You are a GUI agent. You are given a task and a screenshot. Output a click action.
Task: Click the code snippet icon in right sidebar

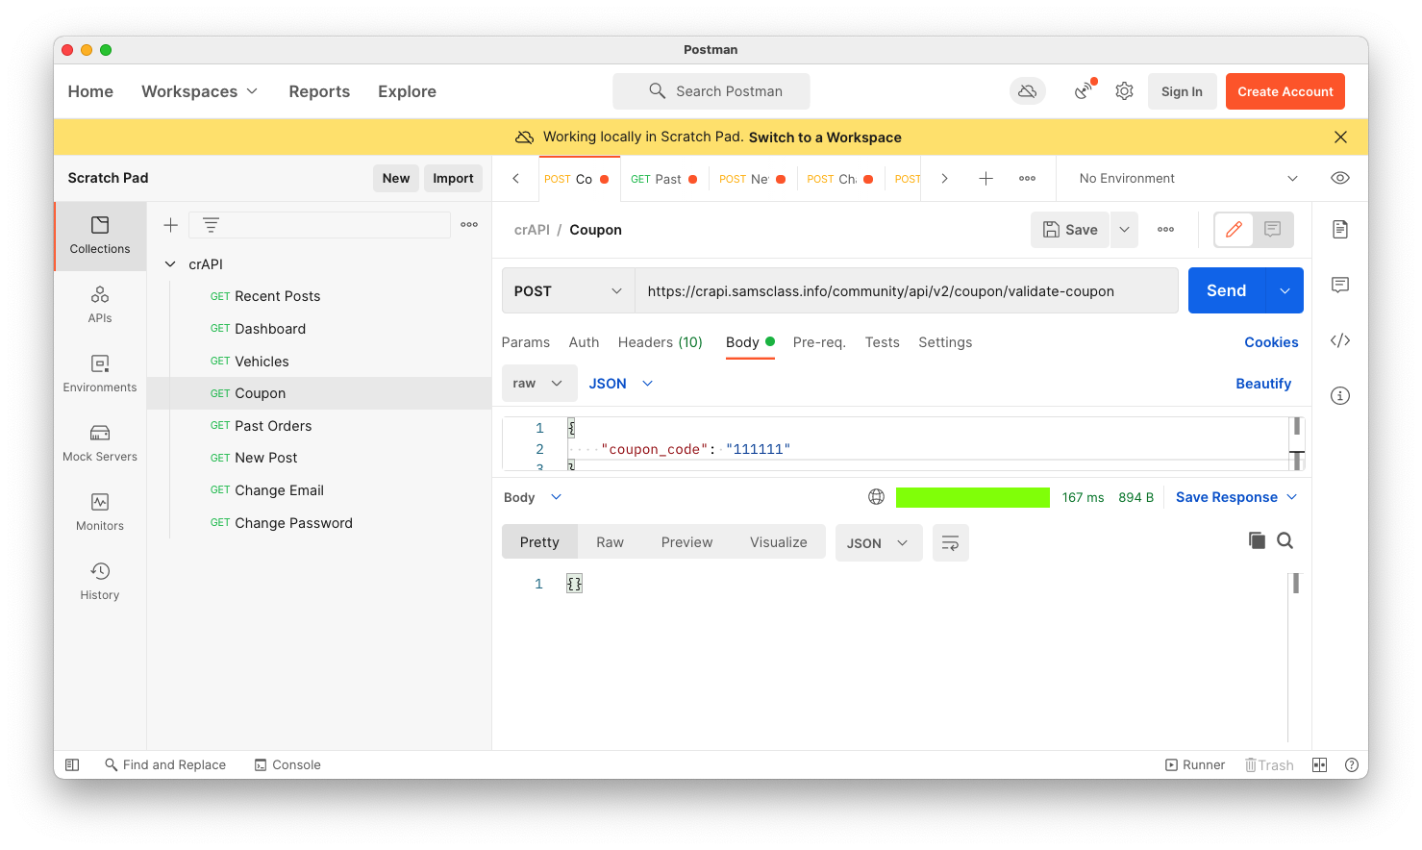tap(1340, 340)
